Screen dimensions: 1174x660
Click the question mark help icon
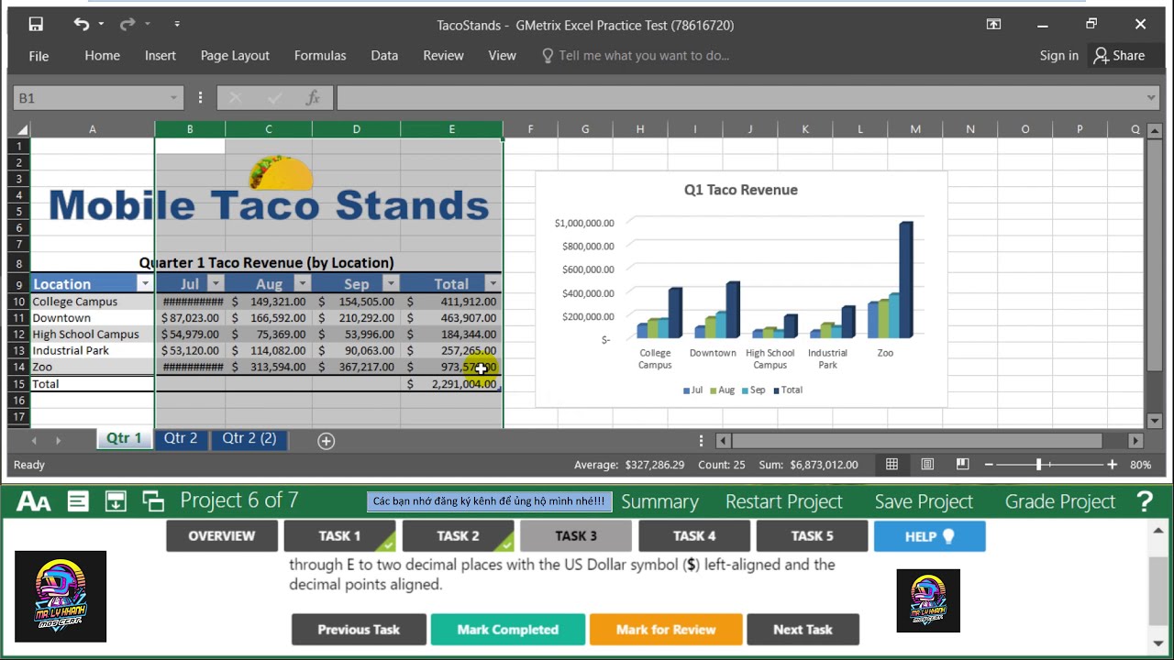(1145, 501)
